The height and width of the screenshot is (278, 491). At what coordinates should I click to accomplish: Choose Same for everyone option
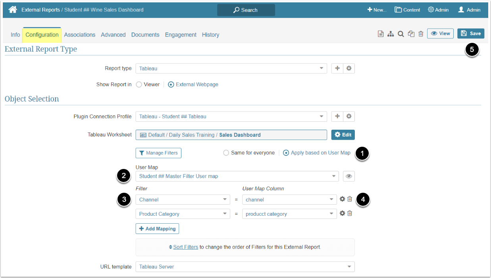pyautogui.click(x=226, y=153)
